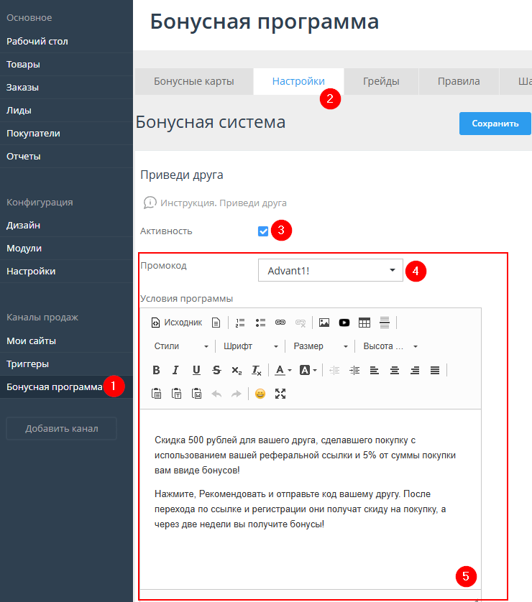532x602 pixels.
Task: Apply bold formatting in editor
Action: click(x=156, y=370)
